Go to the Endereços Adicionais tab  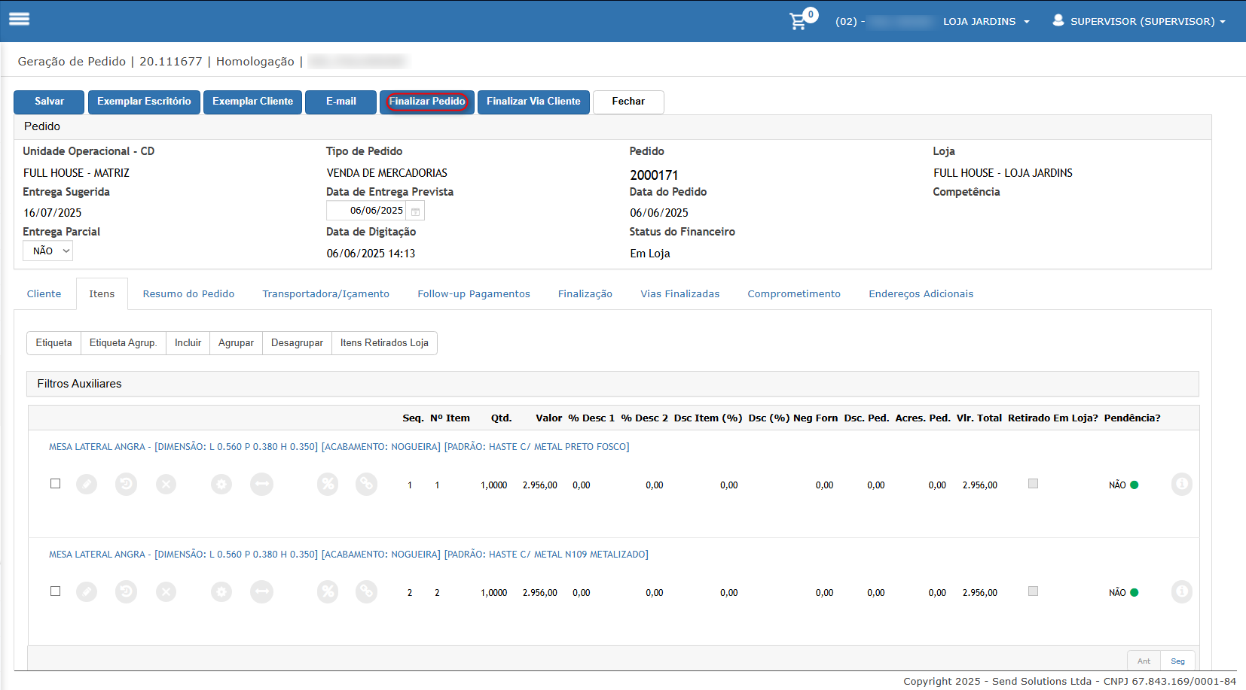click(x=921, y=293)
